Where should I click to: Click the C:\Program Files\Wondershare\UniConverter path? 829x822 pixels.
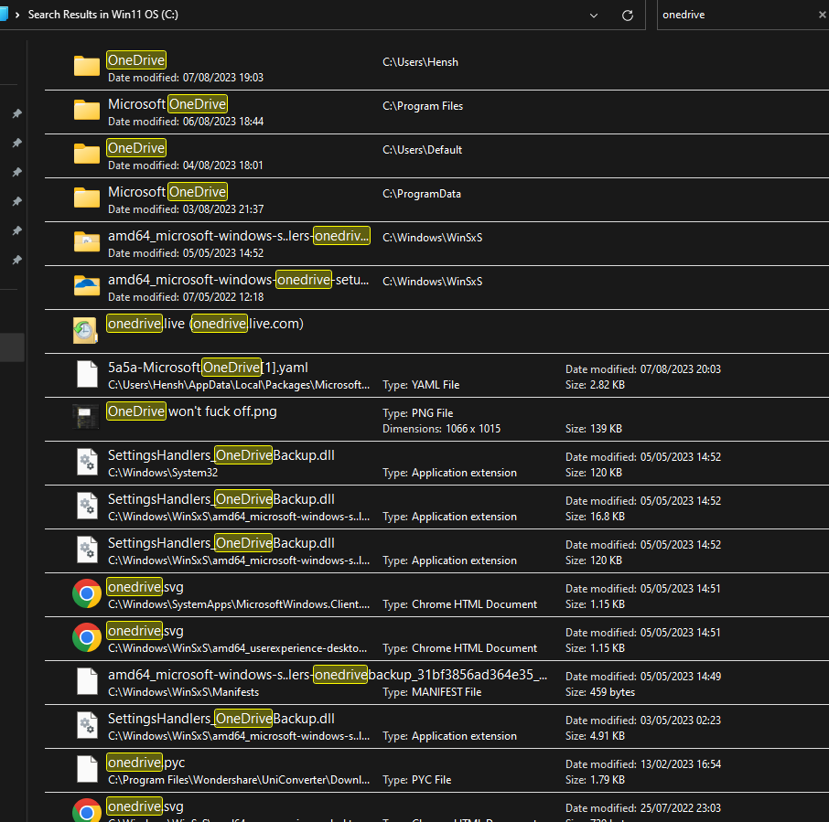239,779
